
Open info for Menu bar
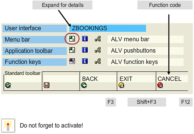click(x=85, y=39)
